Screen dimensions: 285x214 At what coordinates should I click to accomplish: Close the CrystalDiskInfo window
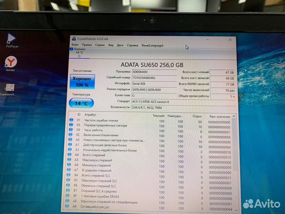230,40
